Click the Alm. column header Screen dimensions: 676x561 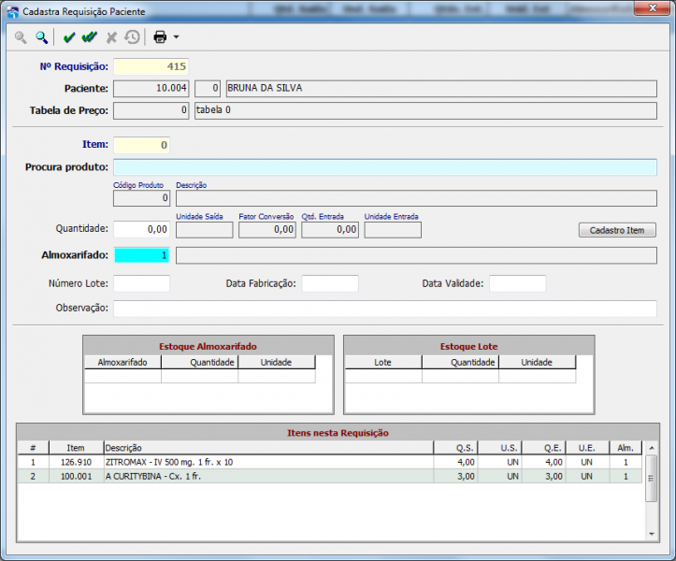pos(626,448)
